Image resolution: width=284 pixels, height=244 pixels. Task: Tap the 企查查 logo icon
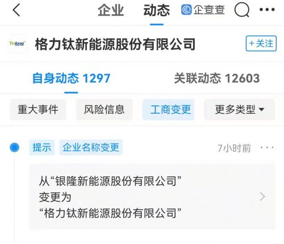(186, 10)
